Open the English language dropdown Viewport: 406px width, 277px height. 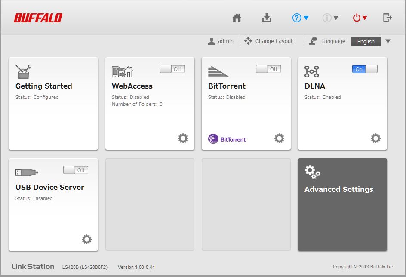pyautogui.click(x=366, y=41)
